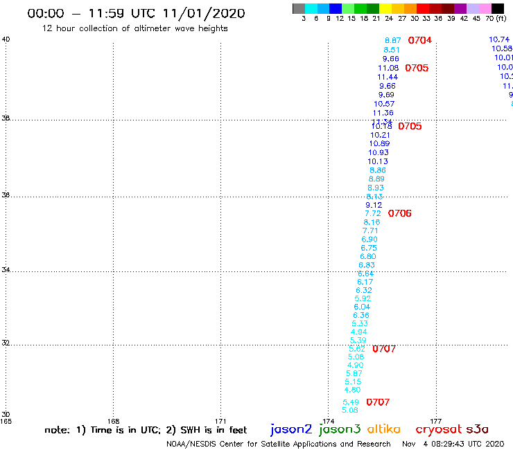Click the wave height value 6.04
Image resolution: width=513 pixels, height=450 pixels.
[362, 307]
